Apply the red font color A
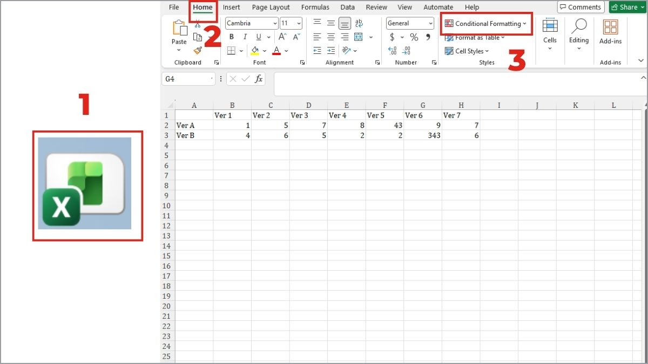The height and width of the screenshot is (364, 648). (276, 51)
